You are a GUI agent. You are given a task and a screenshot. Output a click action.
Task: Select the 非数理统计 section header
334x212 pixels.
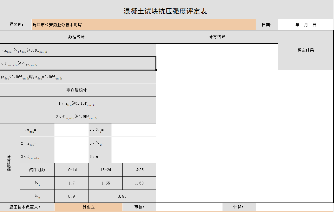point(76,90)
